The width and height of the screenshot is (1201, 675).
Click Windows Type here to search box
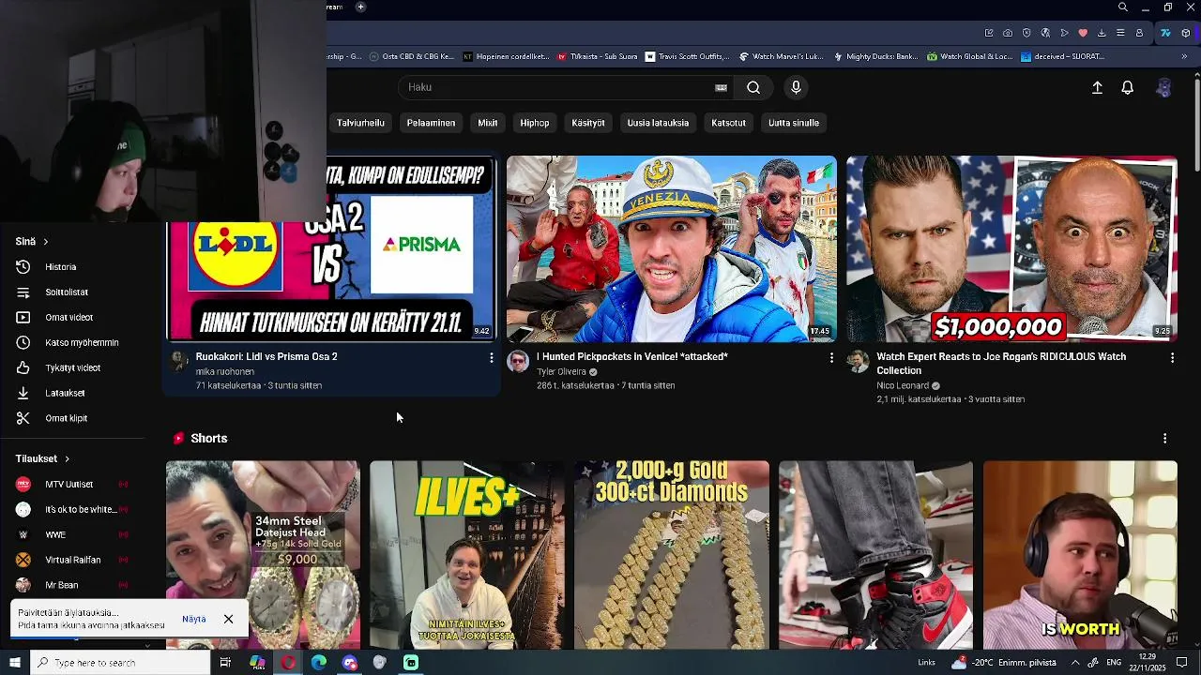coord(120,663)
